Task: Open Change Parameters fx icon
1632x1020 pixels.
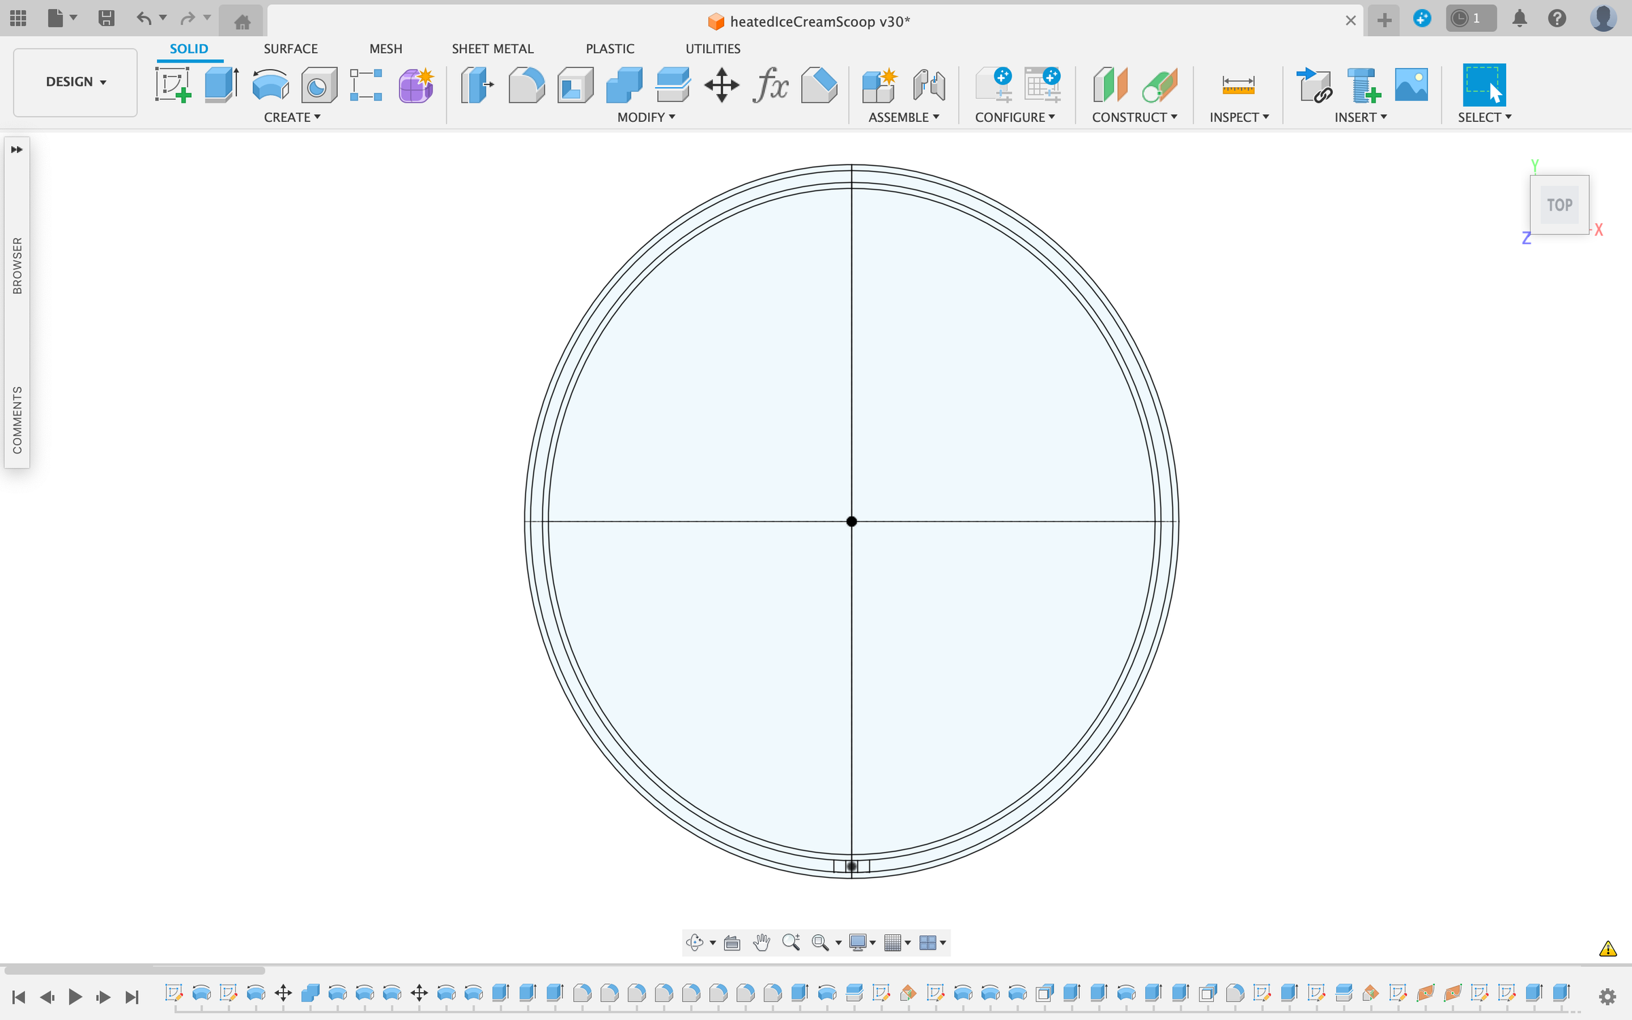Action: point(770,85)
